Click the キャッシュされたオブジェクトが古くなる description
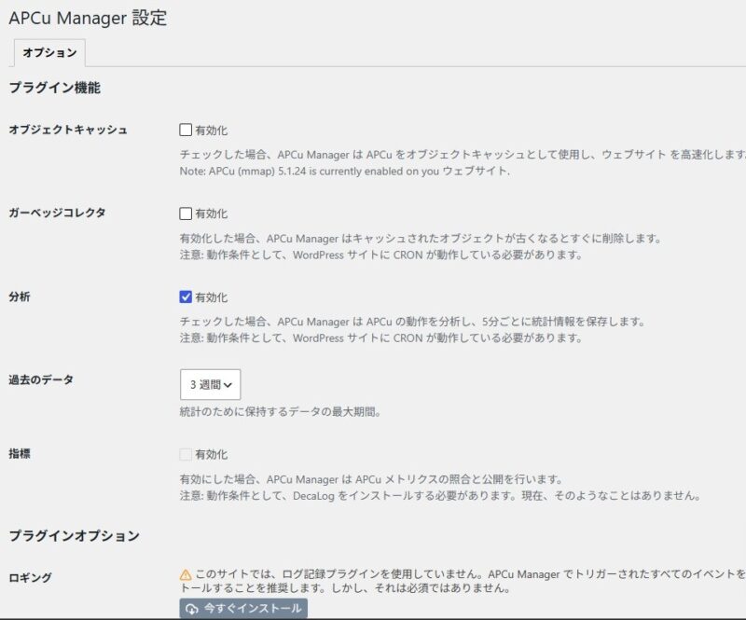Viewport: 746px width, 620px height. [421, 239]
